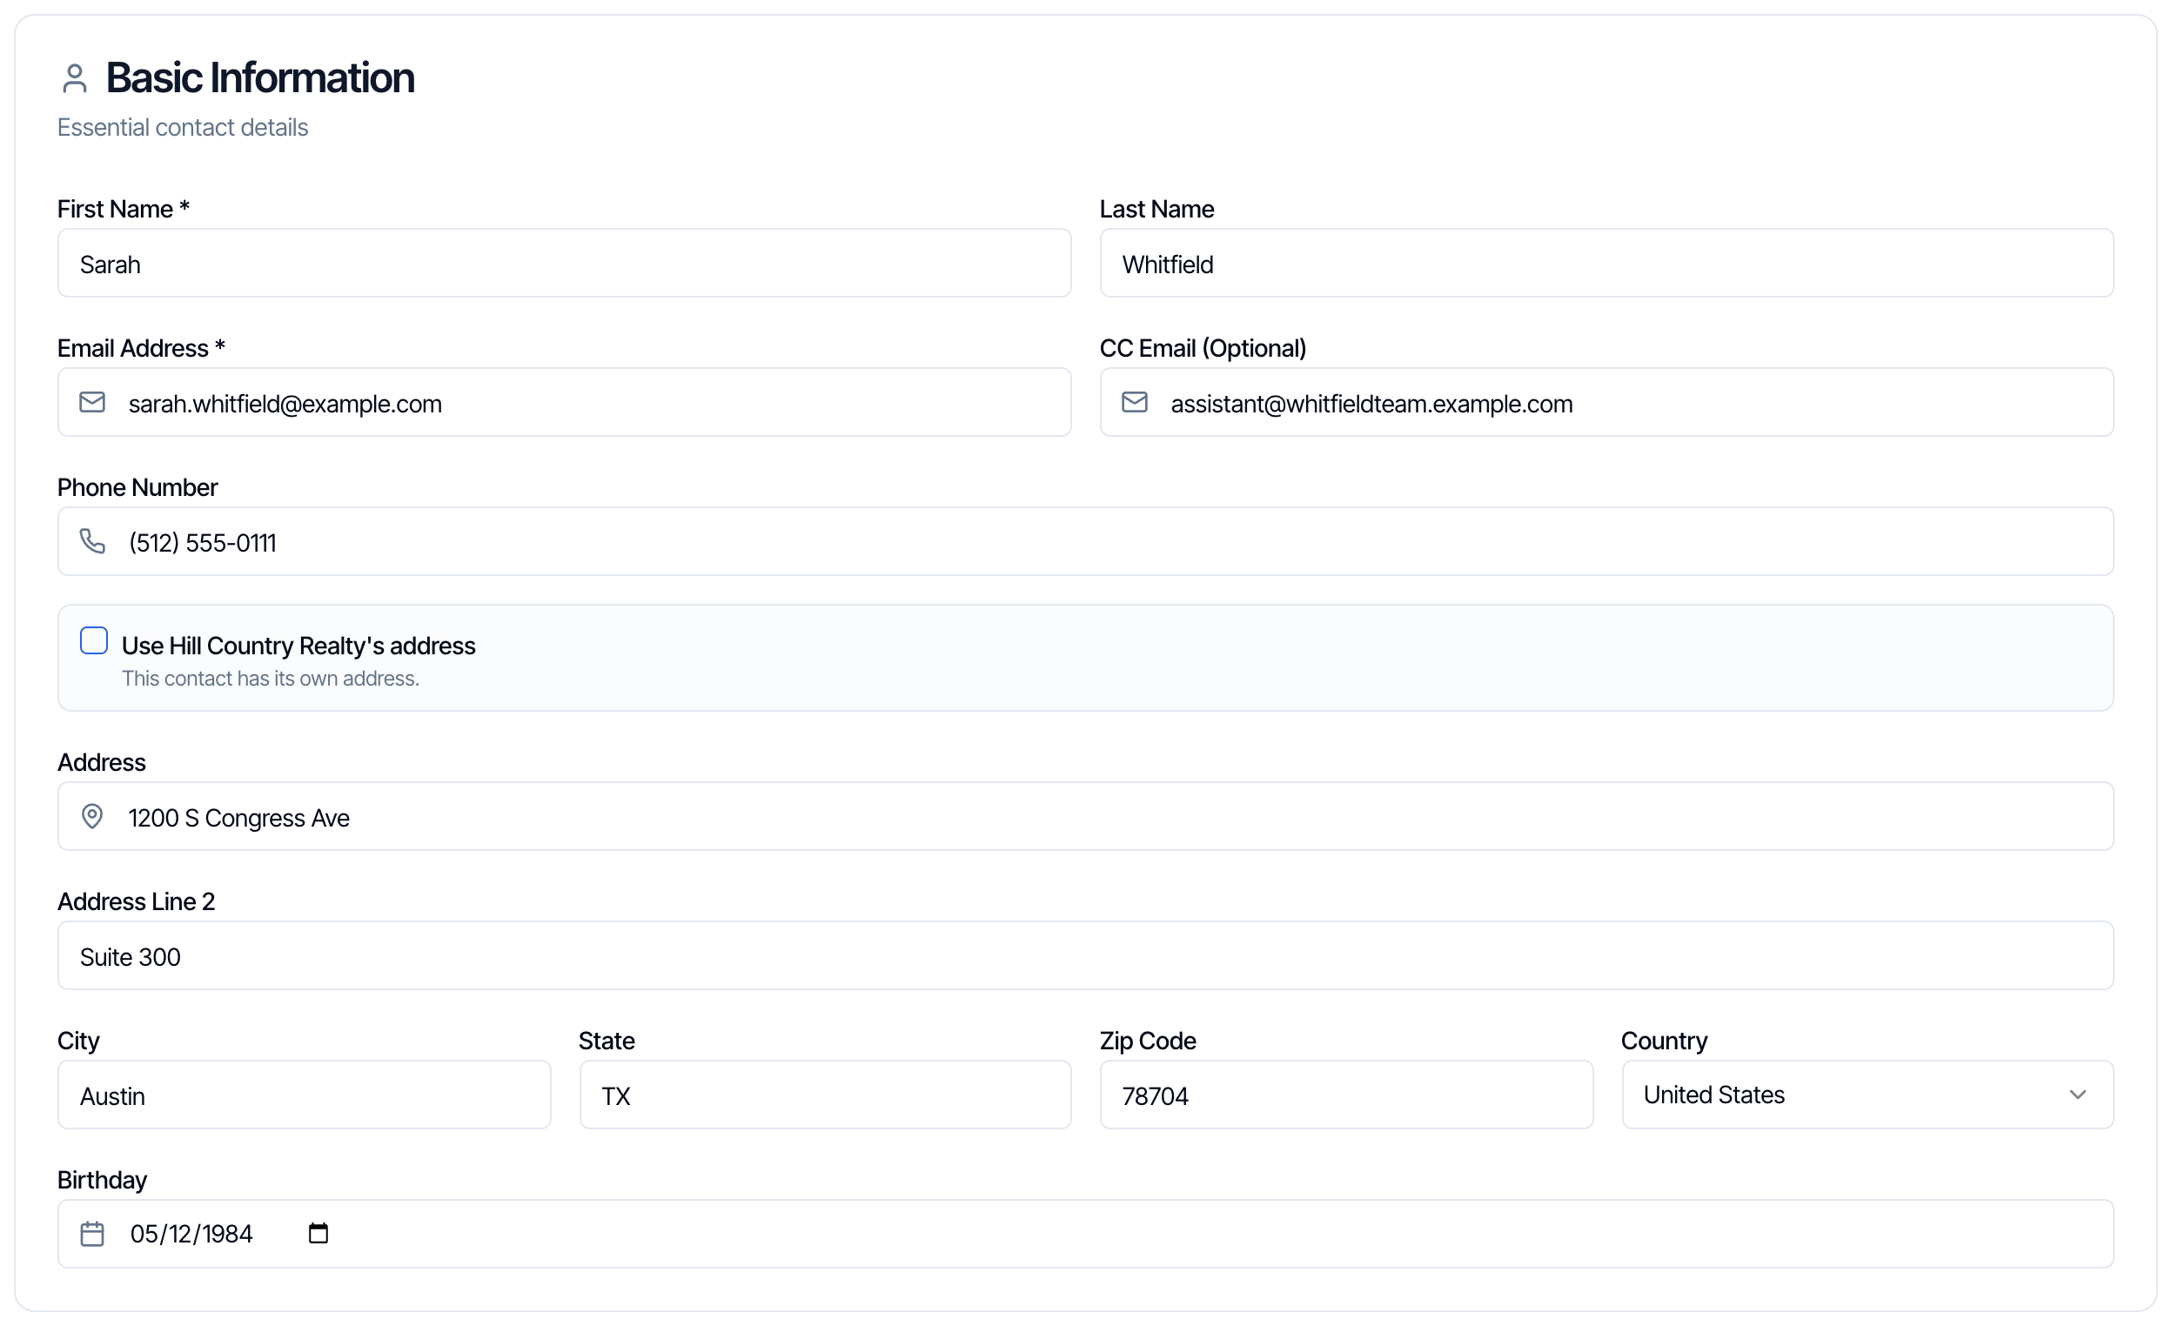Click the Email Address input field
This screenshot has height=1326, width=2172.
point(564,403)
